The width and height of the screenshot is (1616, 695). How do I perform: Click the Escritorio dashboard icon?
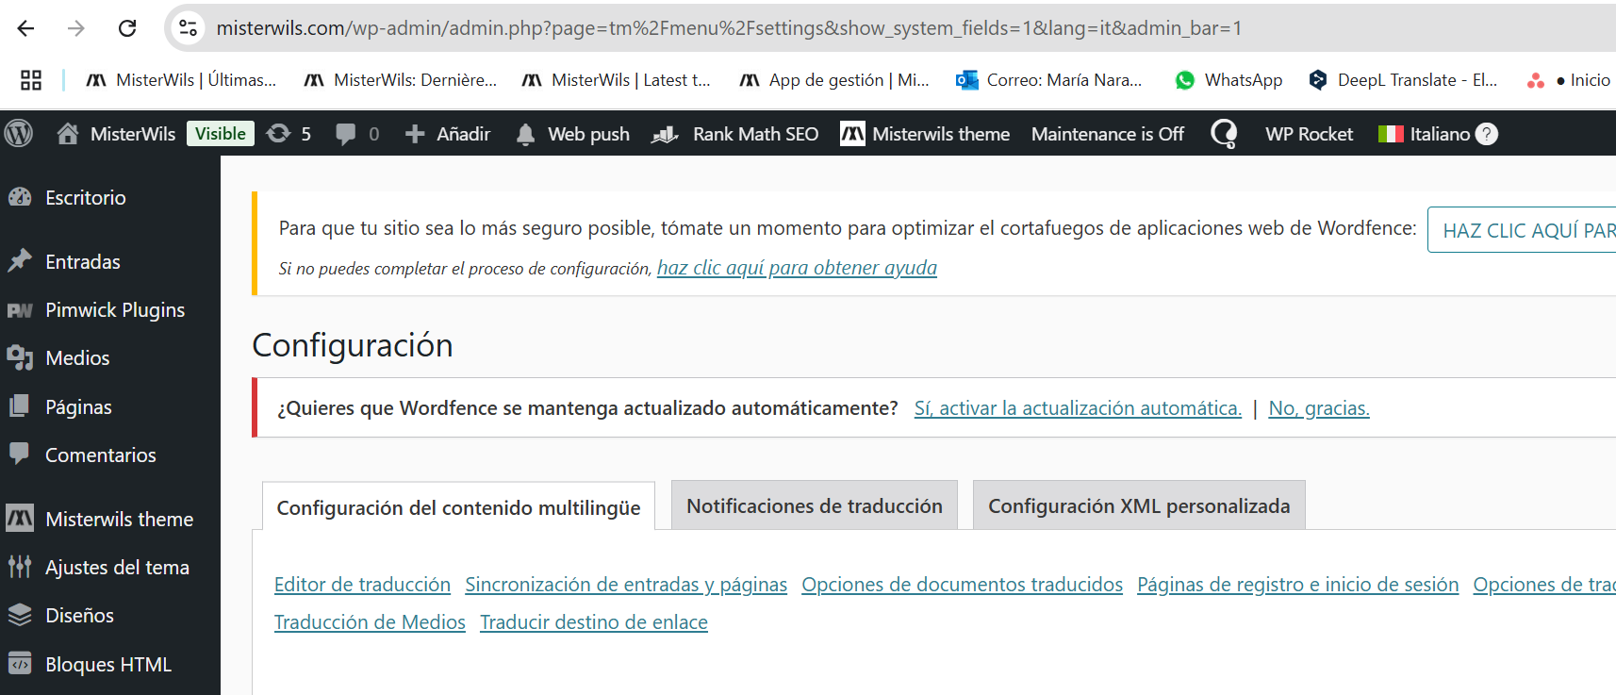coord(20,197)
